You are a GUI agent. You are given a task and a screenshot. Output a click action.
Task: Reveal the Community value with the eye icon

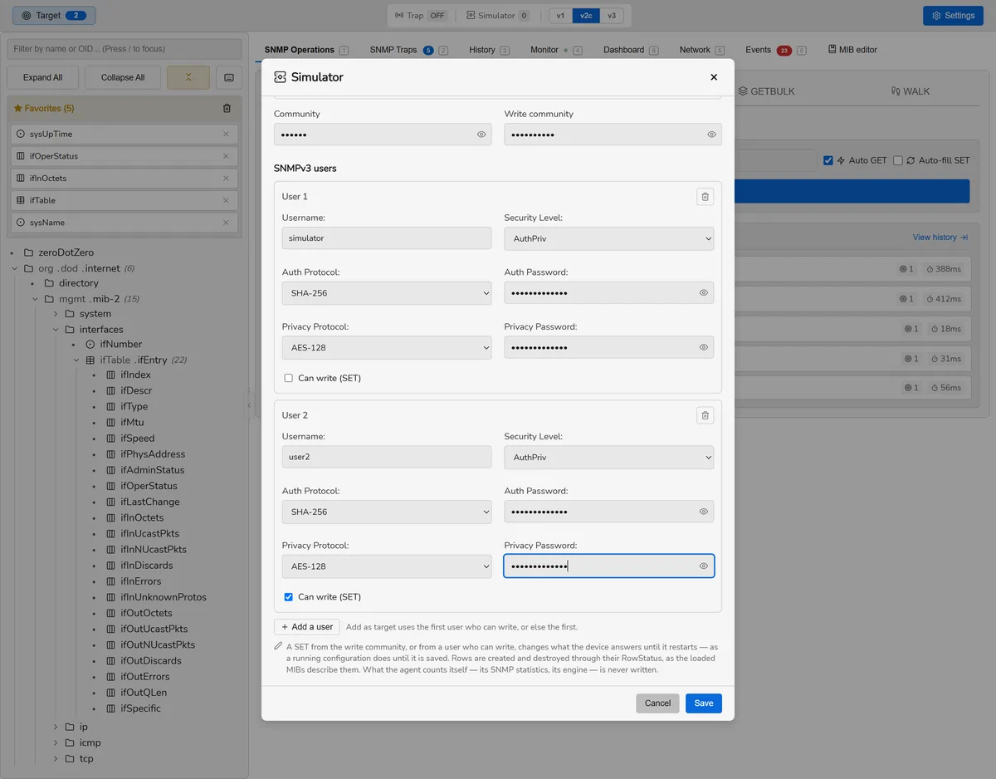[x=481, y=135]
